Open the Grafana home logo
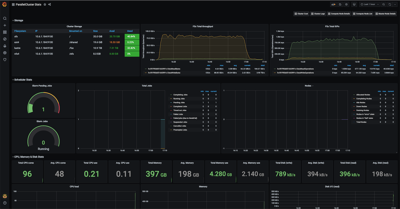This screenshot has height=209, width=400. 5,4
